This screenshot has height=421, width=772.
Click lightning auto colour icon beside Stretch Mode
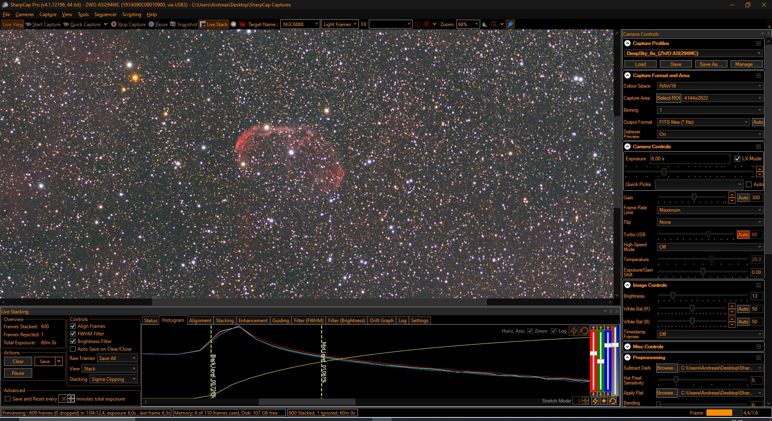click(x=595, y=401)
